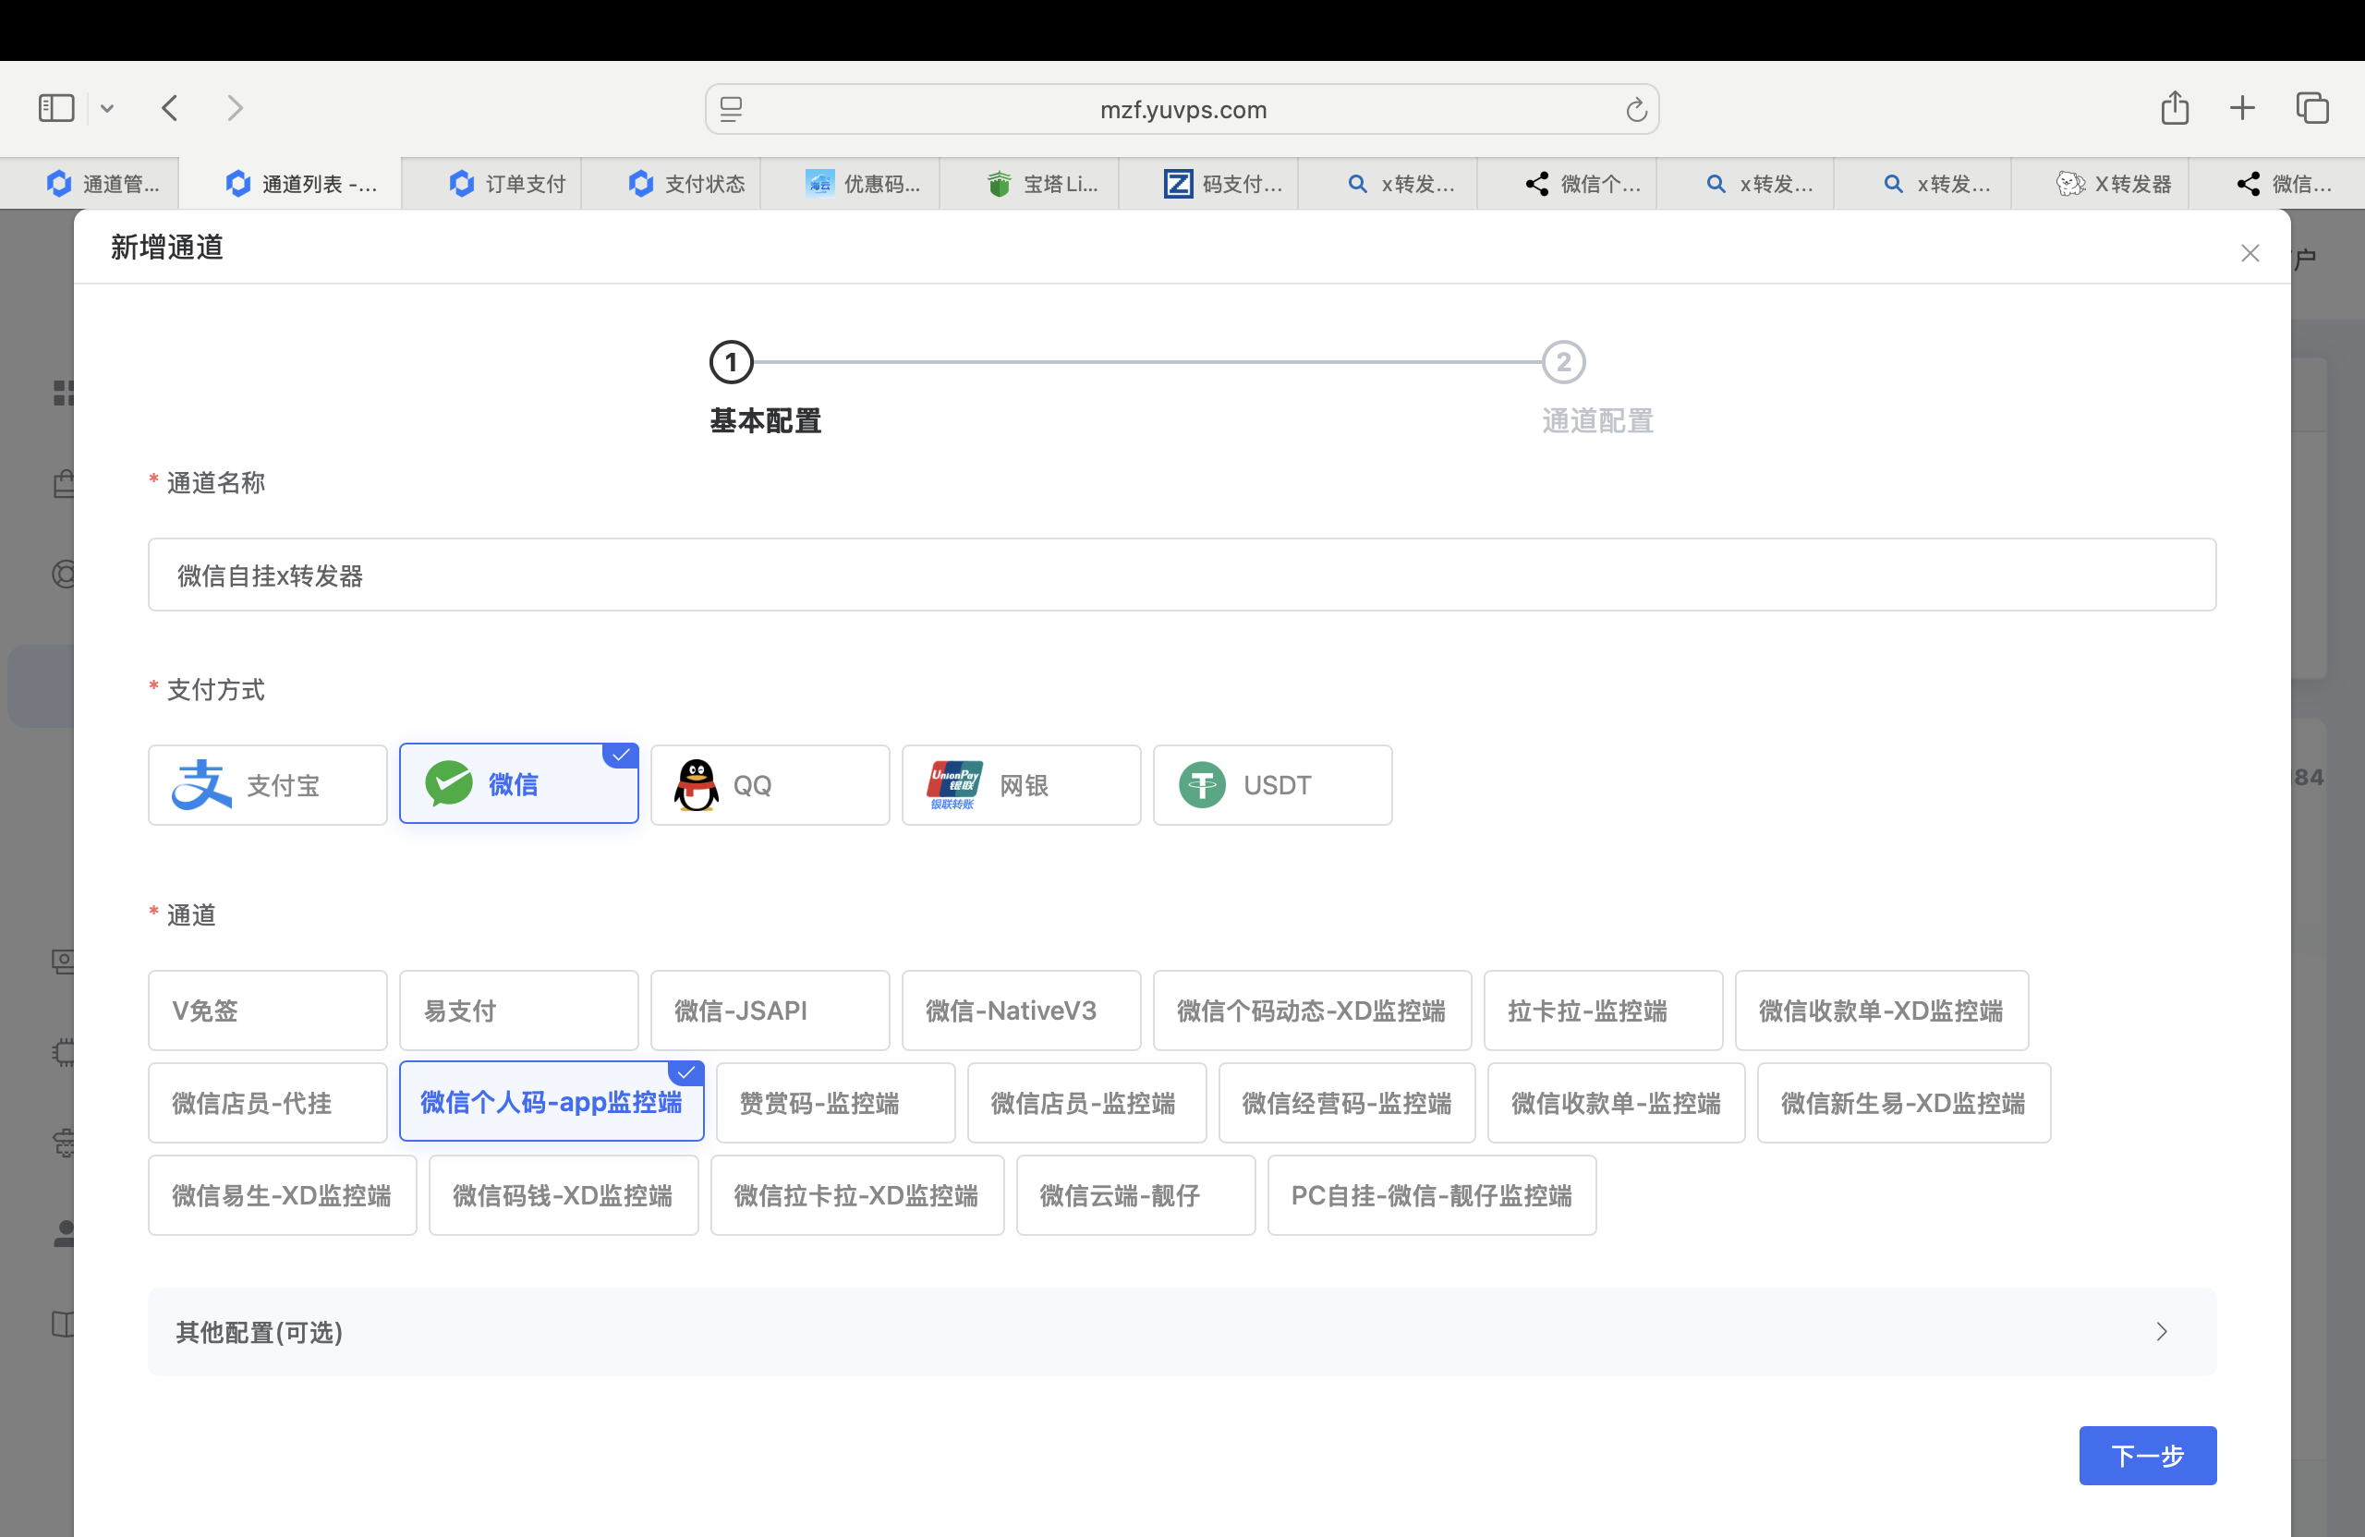Open a new tab with the plus icon
2365x1537 pixels.
coord(2242,107)
